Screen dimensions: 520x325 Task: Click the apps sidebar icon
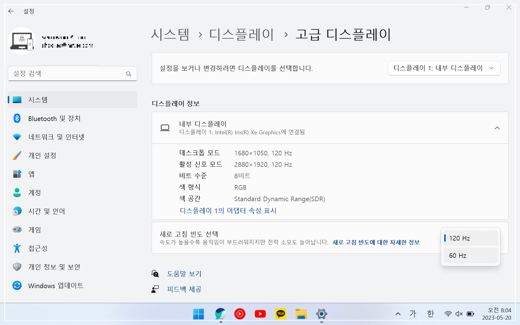(17, 174)
